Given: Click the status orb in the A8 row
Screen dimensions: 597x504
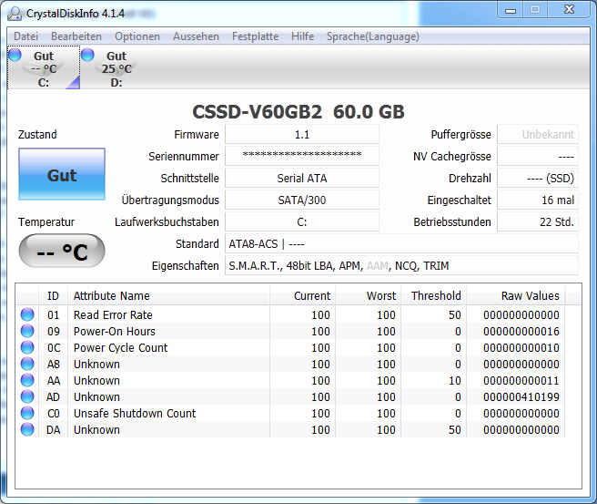Looking at the screenshot, I should (x=27, y=364).
